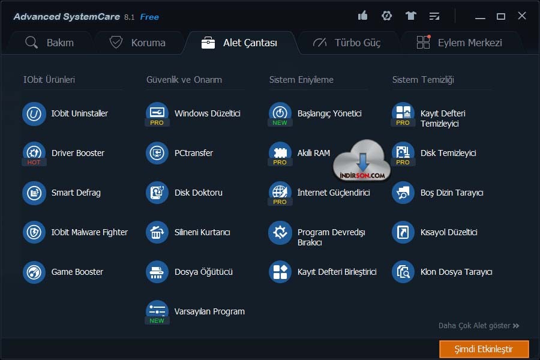
Task: Click the Smart Defrag label
Action: 76,193
